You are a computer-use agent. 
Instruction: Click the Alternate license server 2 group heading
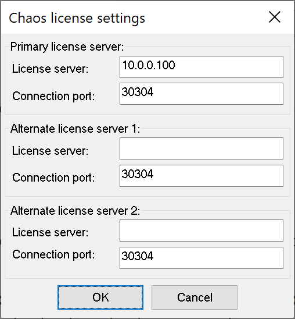coord(75,211)
